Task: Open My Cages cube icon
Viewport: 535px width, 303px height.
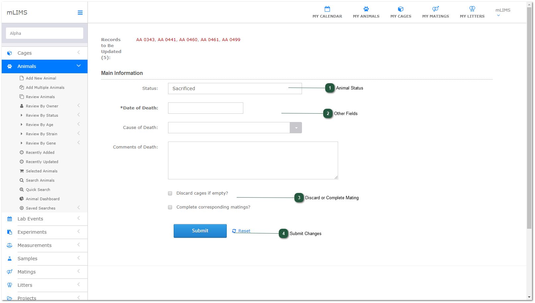Action: click(401, 9)
